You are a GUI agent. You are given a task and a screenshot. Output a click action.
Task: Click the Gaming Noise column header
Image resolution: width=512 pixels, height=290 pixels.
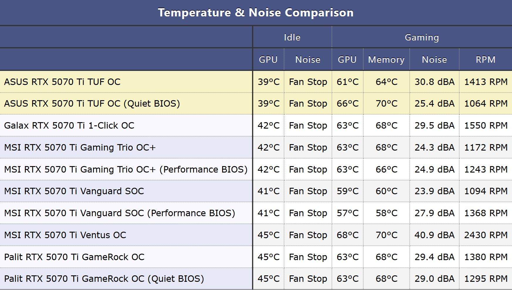(x=434, y=60)
